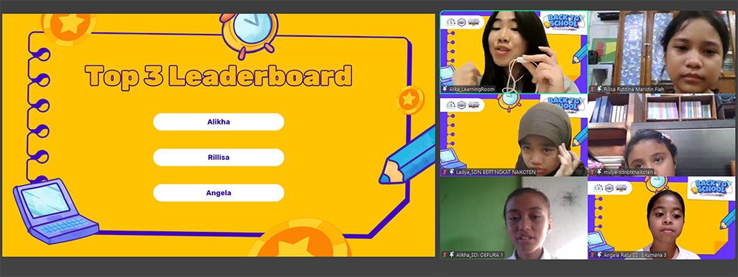Click the star coin next to the leaderboard title
The image size is (738, 277).
click(x=410, y=99)
